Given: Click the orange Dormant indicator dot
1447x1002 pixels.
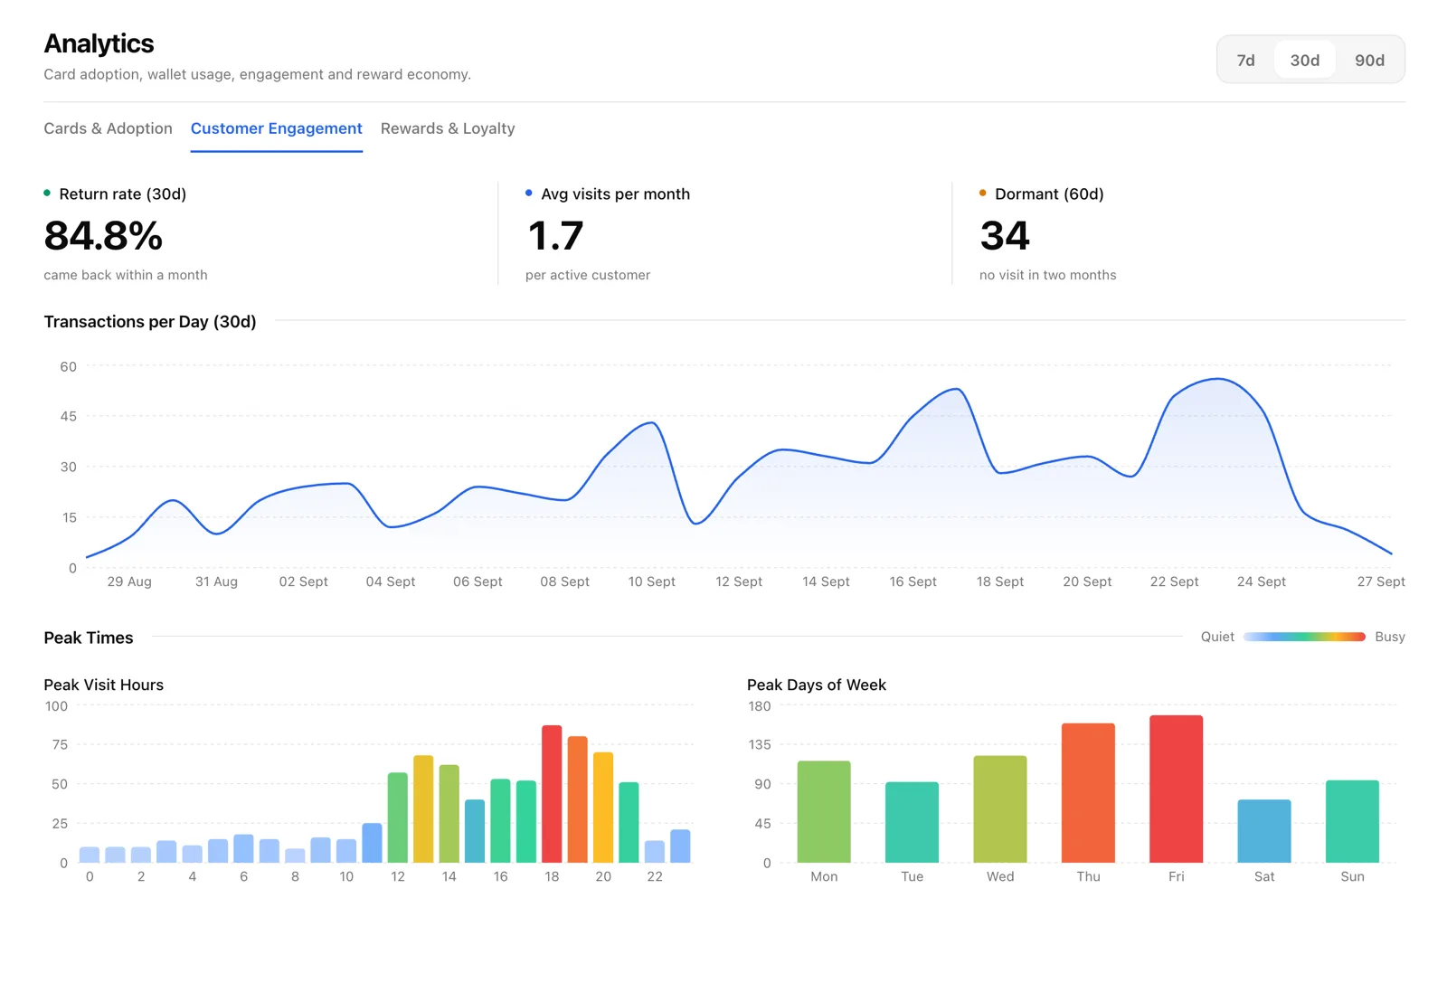Looking at the screenshot, I should point(983,193).
